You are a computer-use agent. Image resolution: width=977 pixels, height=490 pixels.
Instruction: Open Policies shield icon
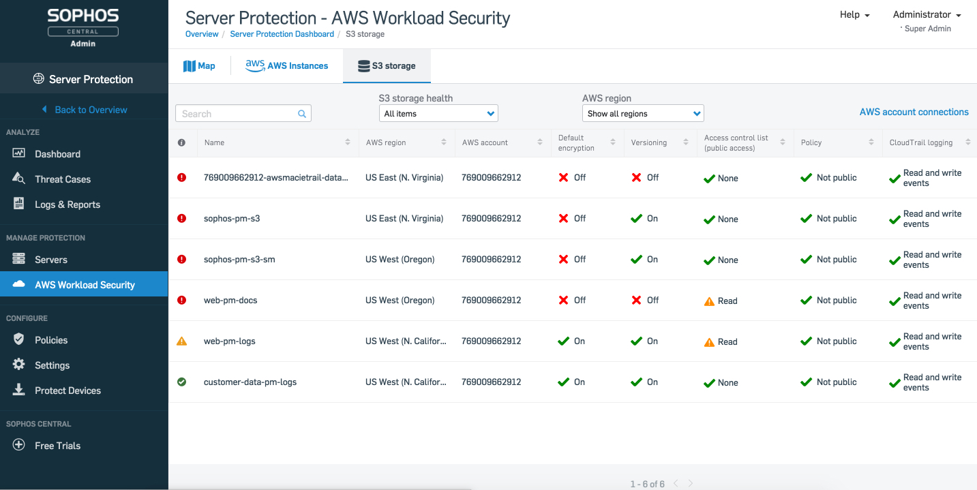tap(19, 339)
